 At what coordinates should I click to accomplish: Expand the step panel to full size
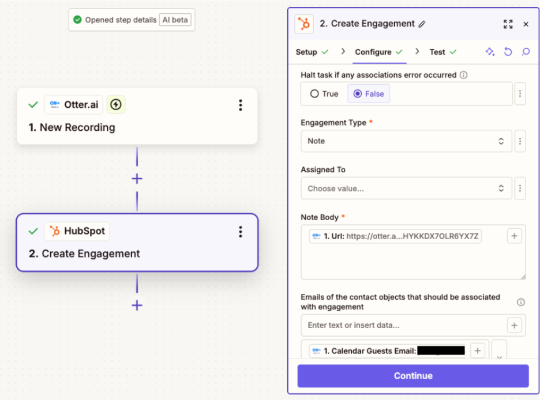pos(508,24)
